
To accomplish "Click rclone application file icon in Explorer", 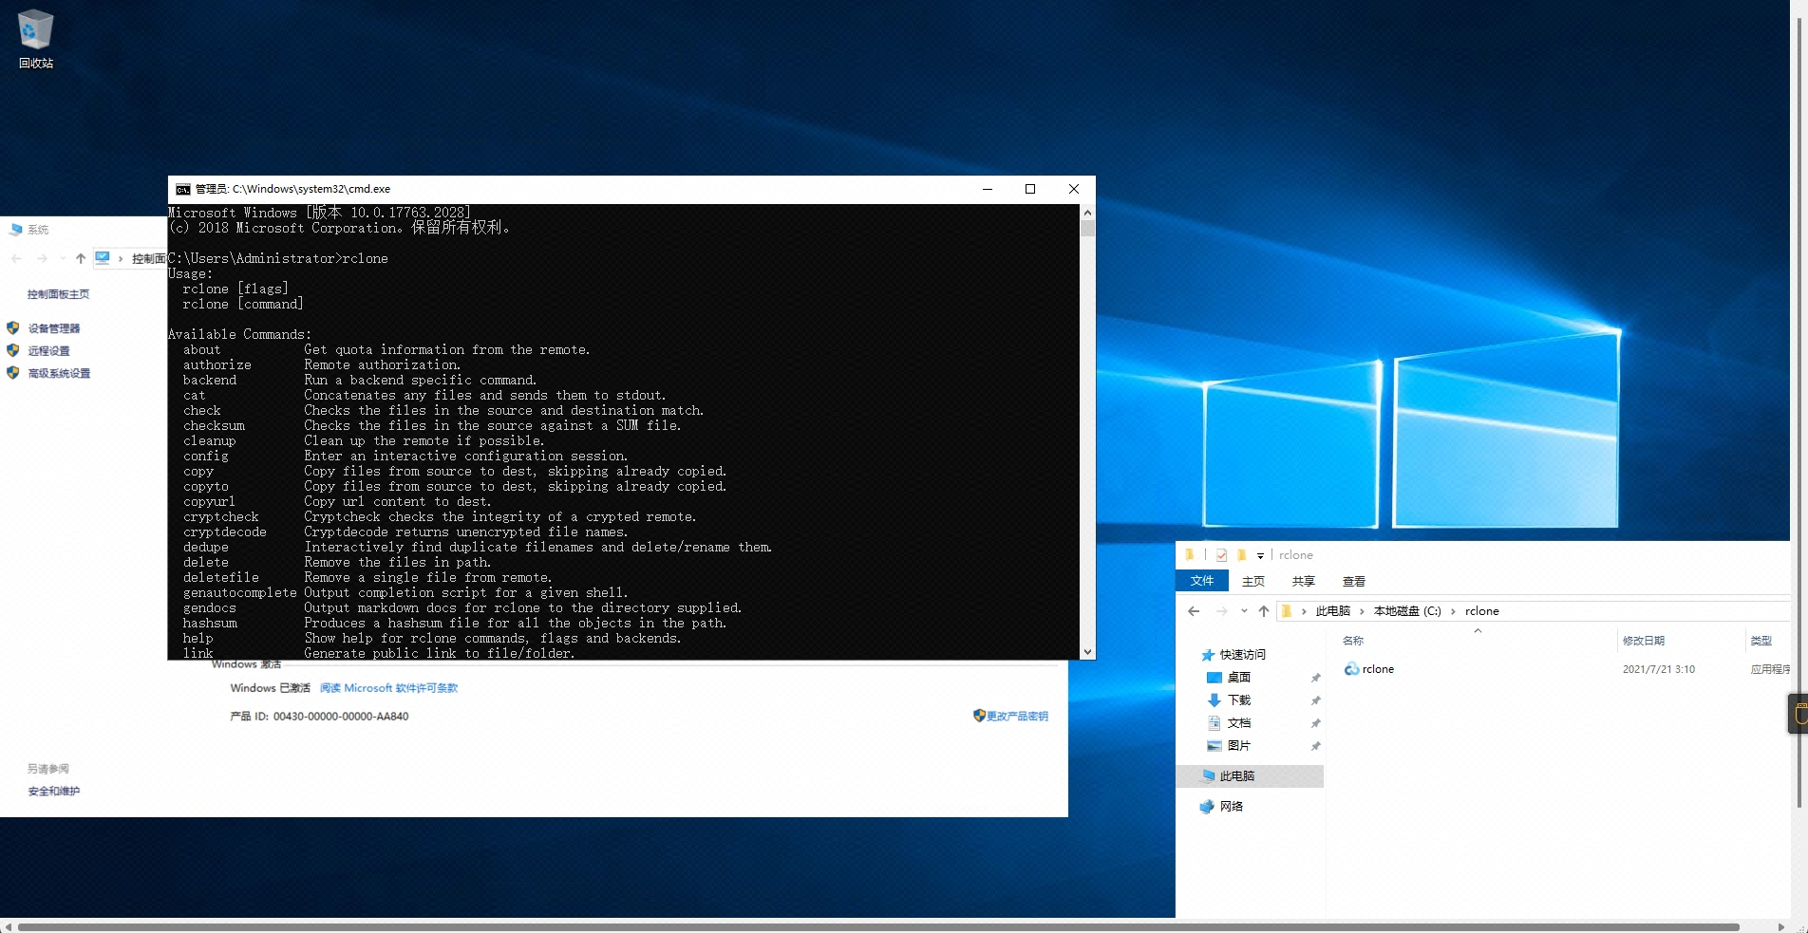I will 1351,669.
